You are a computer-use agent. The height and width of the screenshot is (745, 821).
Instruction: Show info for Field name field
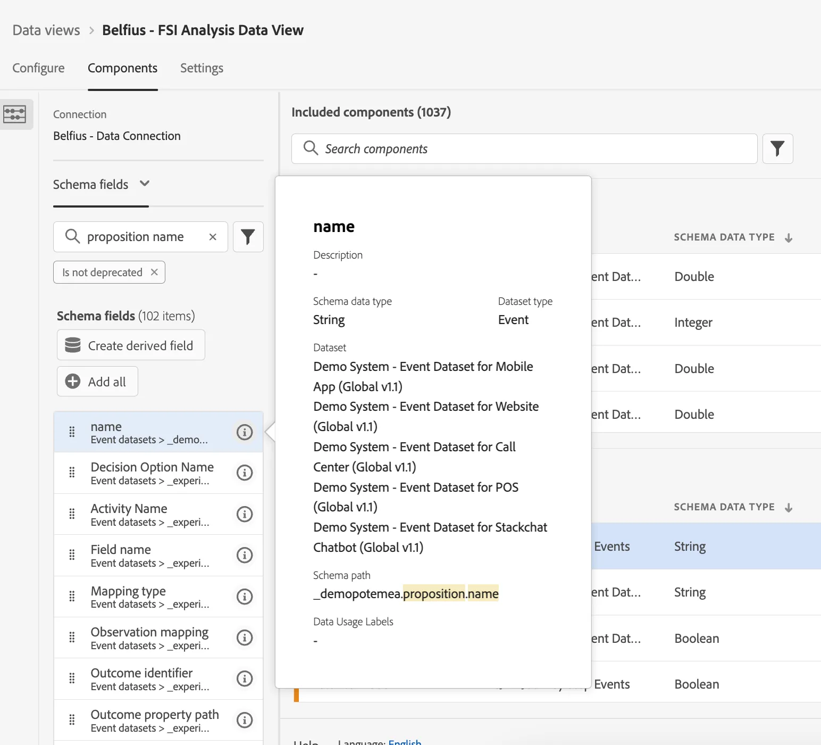[244, 555]
